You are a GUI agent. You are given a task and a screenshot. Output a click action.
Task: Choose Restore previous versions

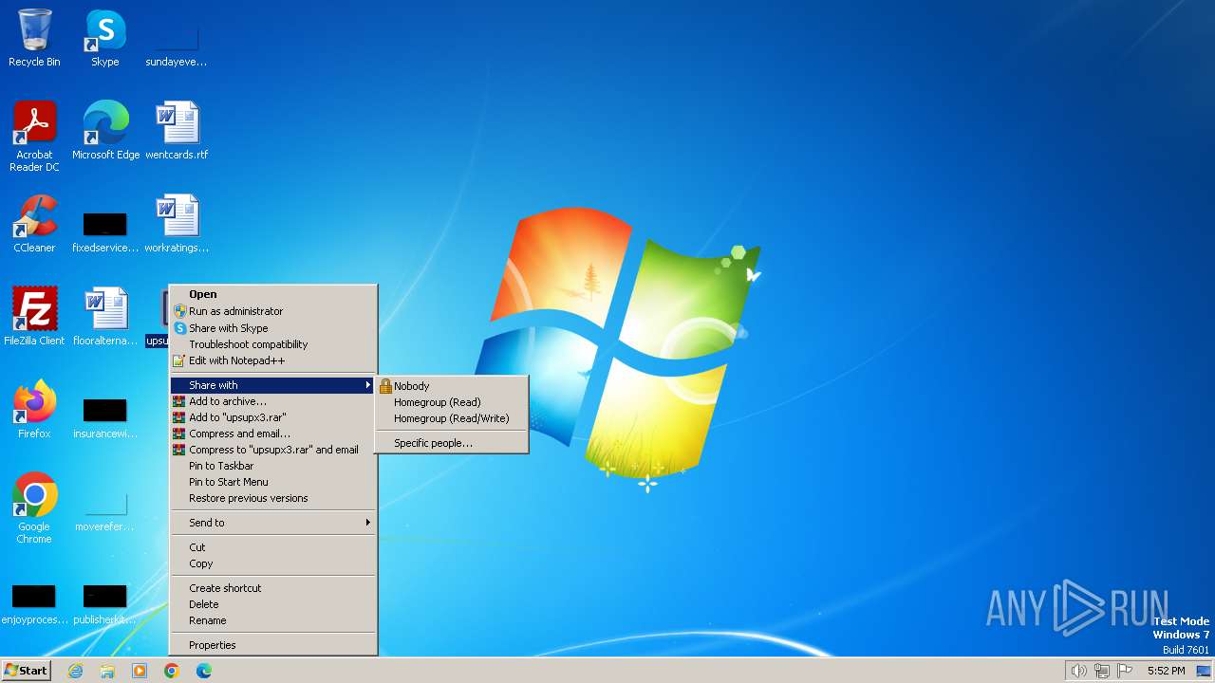tap(273, 498)
